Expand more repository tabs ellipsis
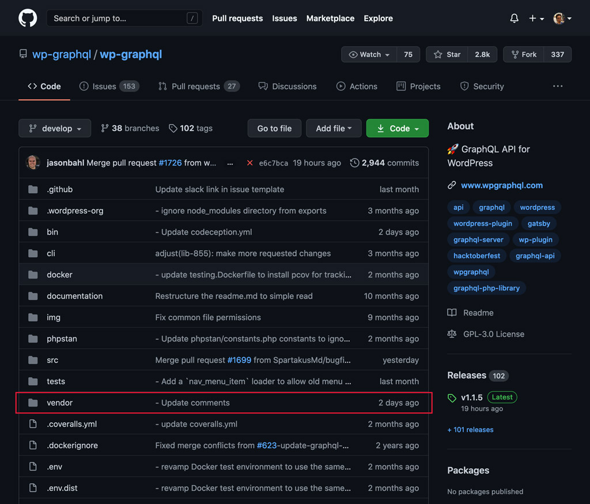The height and width of the screenshot is (504, 590). pyautogui.click(x=558, y=86)
